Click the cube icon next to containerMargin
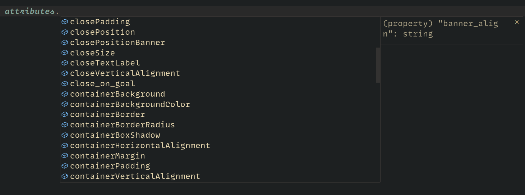This screenshot has width=525, height=195. tap(65, 156)
